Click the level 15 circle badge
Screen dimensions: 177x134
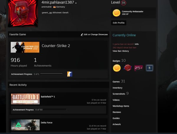click(123, 3)
